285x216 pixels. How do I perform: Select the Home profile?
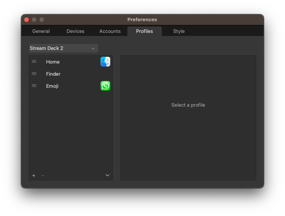[x=71, y=62]
